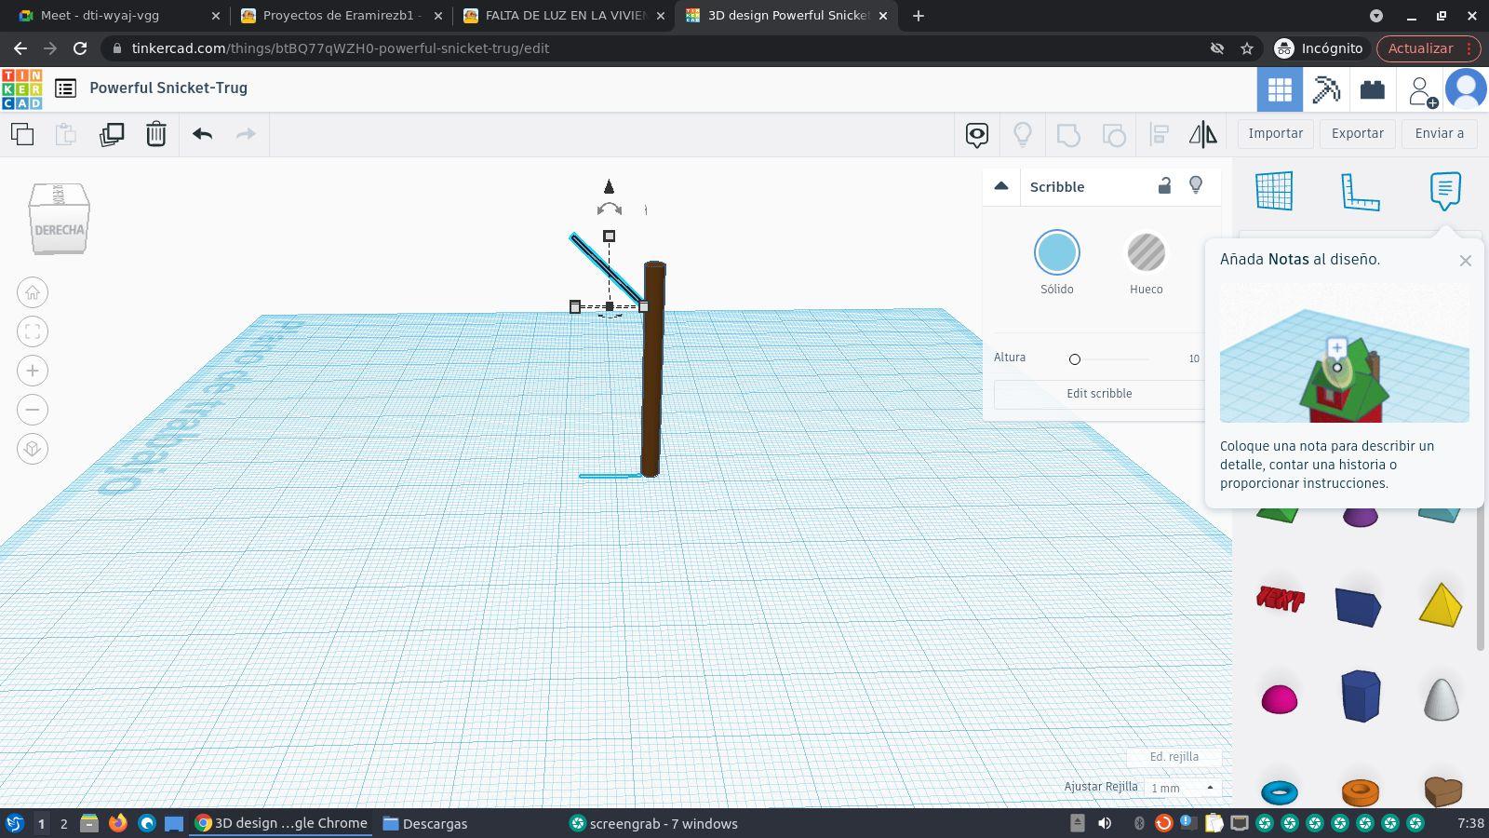Zoom in with the plus button
This screenshot has width=1489, height=838.
[x=33, y=371]
